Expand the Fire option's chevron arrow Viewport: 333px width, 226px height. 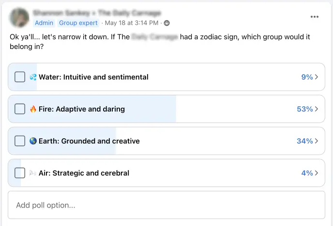[317, 109]
